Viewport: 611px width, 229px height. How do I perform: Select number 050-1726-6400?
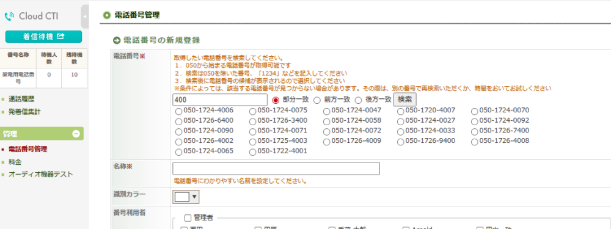pyautogui.click(x=178, y=121)
